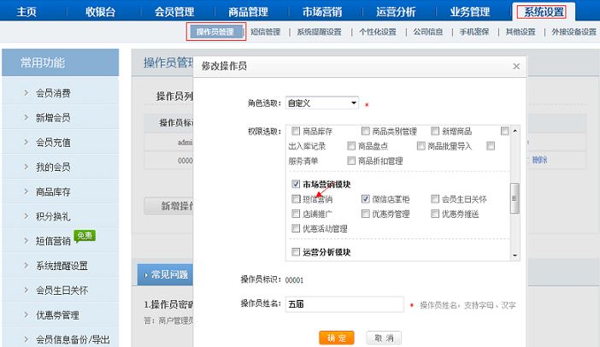The width and height of the screenshot is (600, 347).
Task: Uncheck the 微信店掌柜 permission checkbox
Action: click(366, 199)
